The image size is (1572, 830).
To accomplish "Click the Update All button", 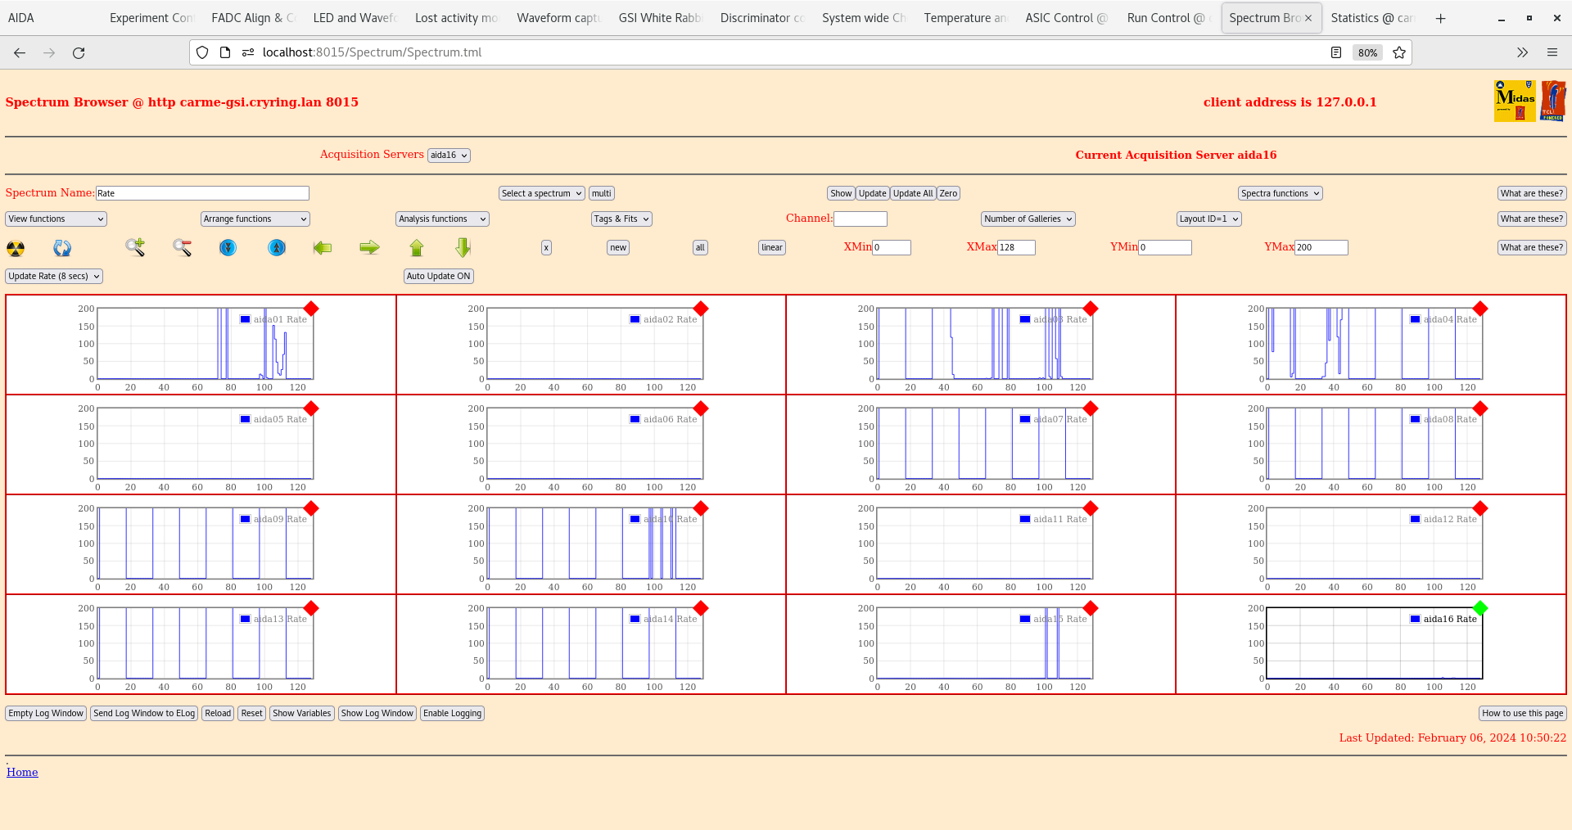I will (913, 193).
